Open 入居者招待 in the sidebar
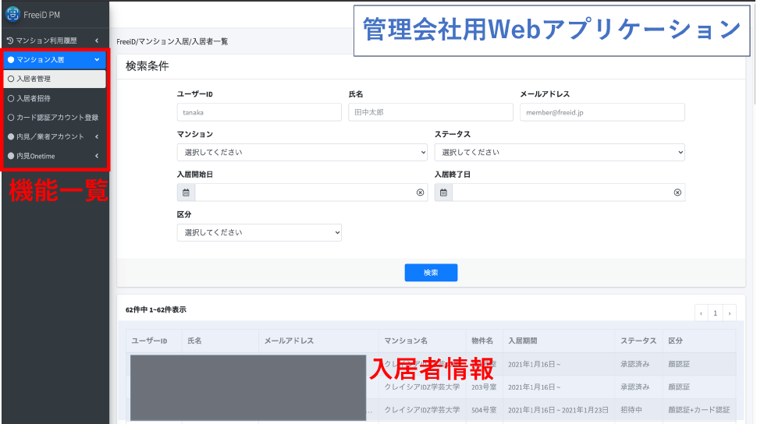Screen dimensions: 757x424 tap(55, 98)
